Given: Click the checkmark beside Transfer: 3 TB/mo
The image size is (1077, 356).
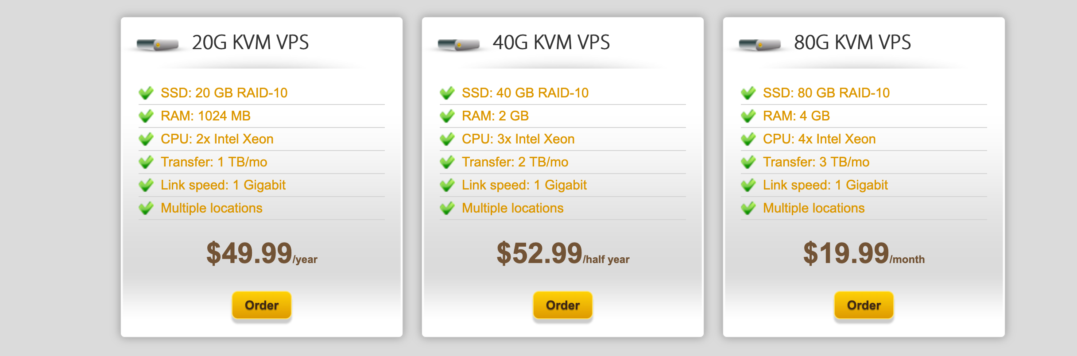Looking at the screenshot, I should click(748, 162).
